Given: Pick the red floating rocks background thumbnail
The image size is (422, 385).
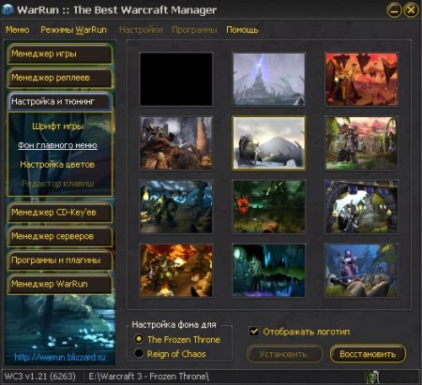Looking at the screenshot, I should pyautogui.click(x=361, y=80).
